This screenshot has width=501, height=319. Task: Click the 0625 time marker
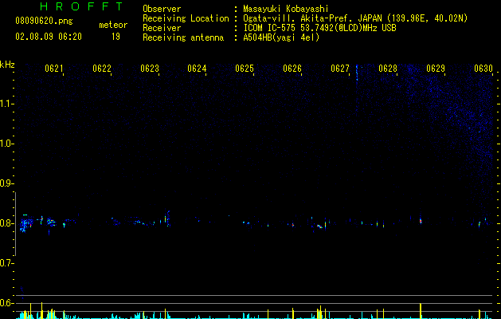click(245, 69)
